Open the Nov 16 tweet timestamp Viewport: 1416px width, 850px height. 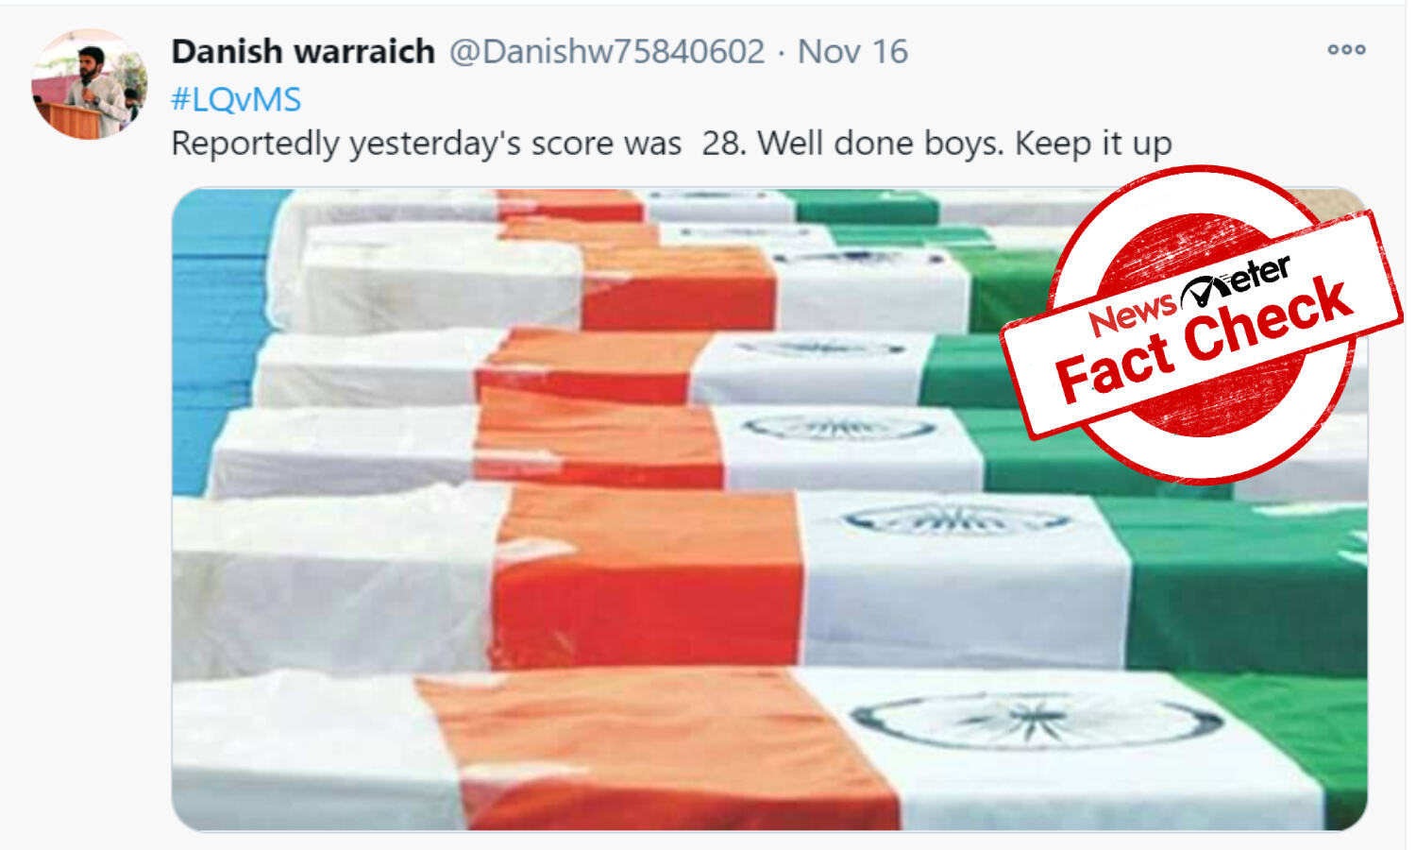point(852,51)
